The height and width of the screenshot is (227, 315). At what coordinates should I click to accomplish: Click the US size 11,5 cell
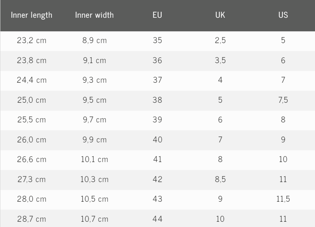(283, 199)
